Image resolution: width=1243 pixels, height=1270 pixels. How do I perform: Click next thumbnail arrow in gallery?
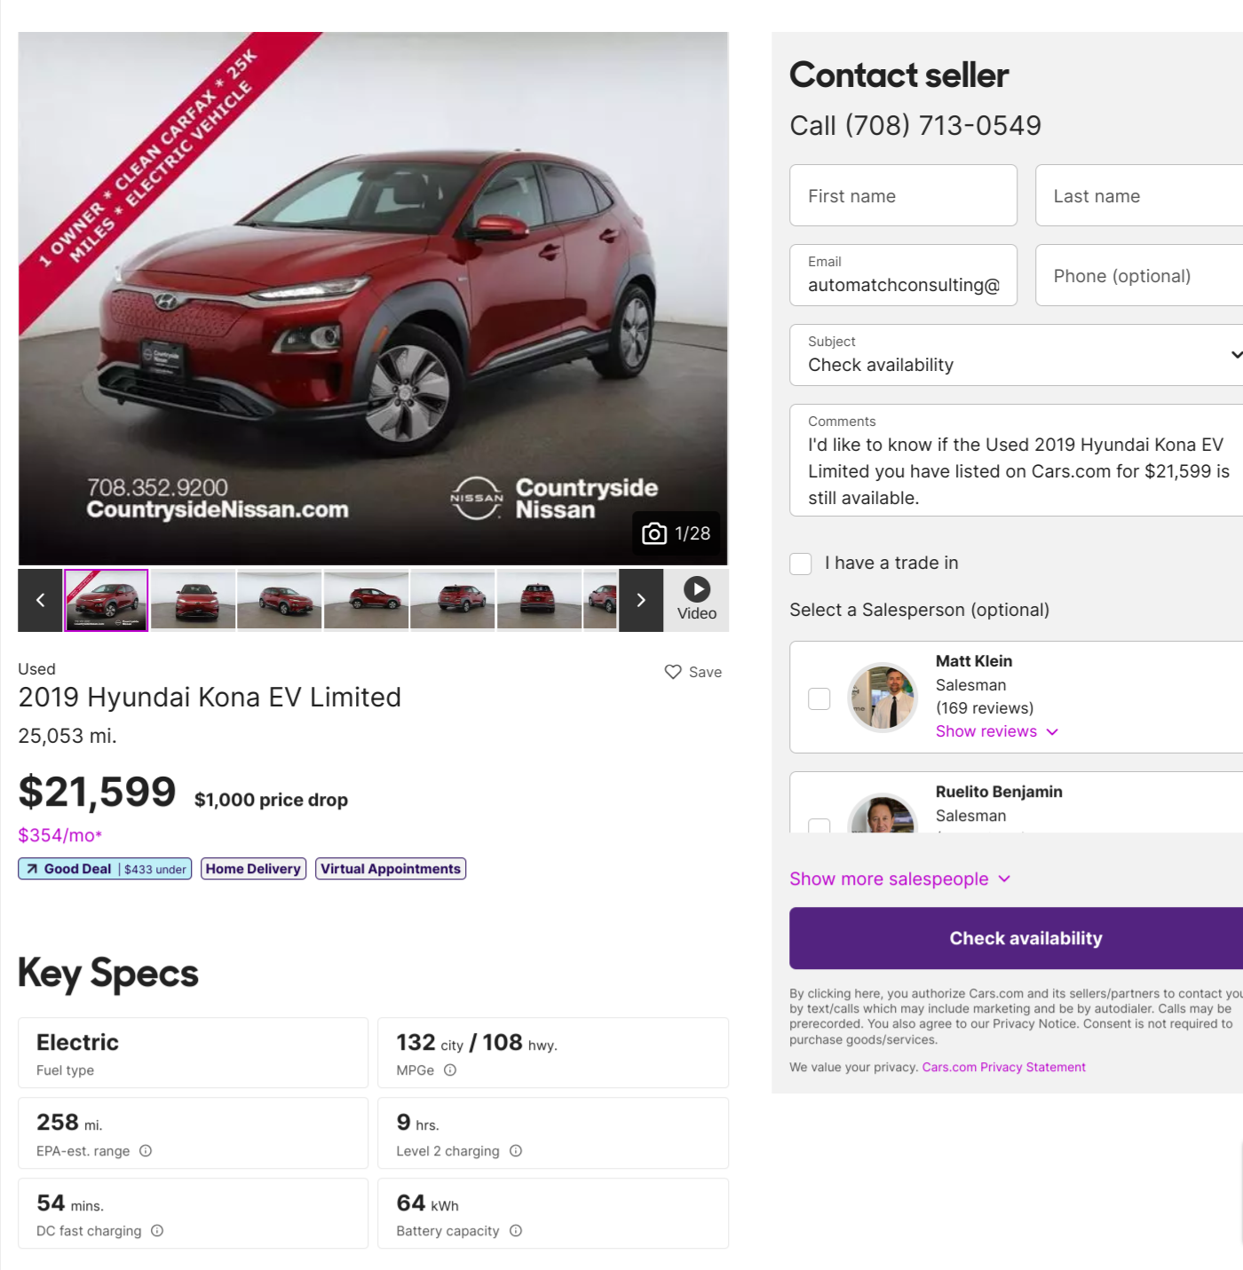tap(641, 601)
